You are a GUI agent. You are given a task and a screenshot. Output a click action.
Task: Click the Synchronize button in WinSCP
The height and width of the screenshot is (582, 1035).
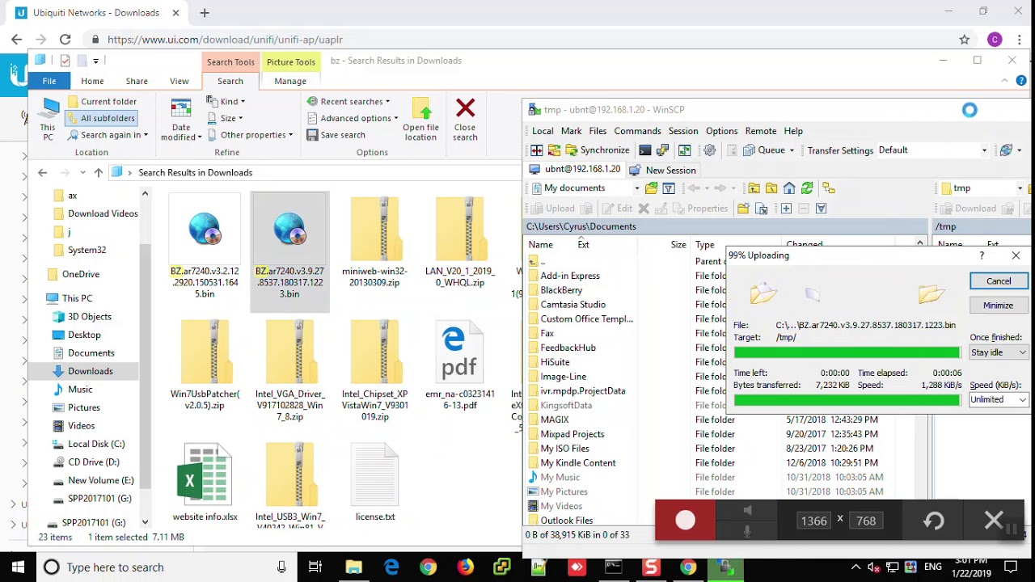click(597, 150)
